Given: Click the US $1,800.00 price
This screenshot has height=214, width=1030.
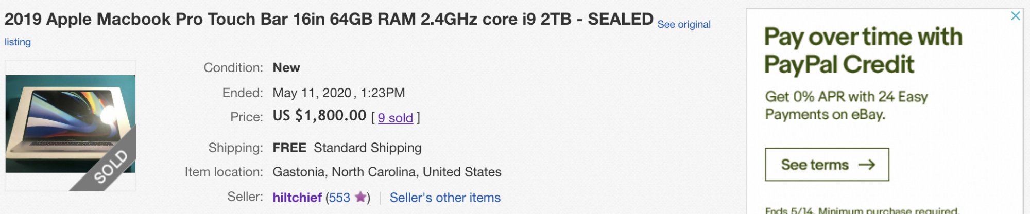Looking at the screenshot, I should click(x=319, y=116).
